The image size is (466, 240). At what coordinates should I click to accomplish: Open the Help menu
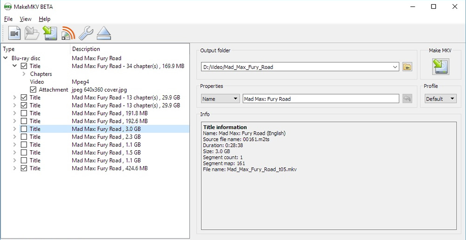coord(45,19)
